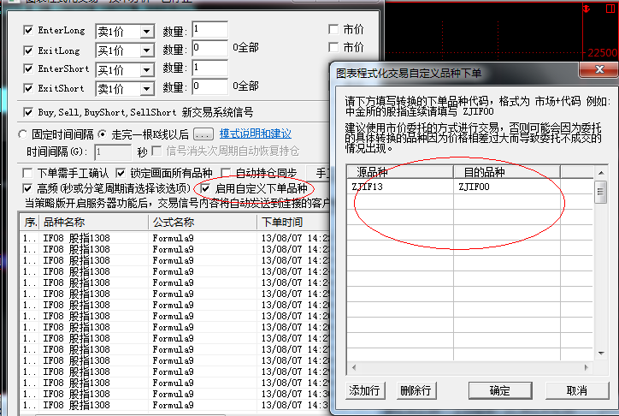The width and height of the screenshot is (619, 416).
Task: Disable 启用自定义下单品种 checkbox
Action: click(205, 188)
